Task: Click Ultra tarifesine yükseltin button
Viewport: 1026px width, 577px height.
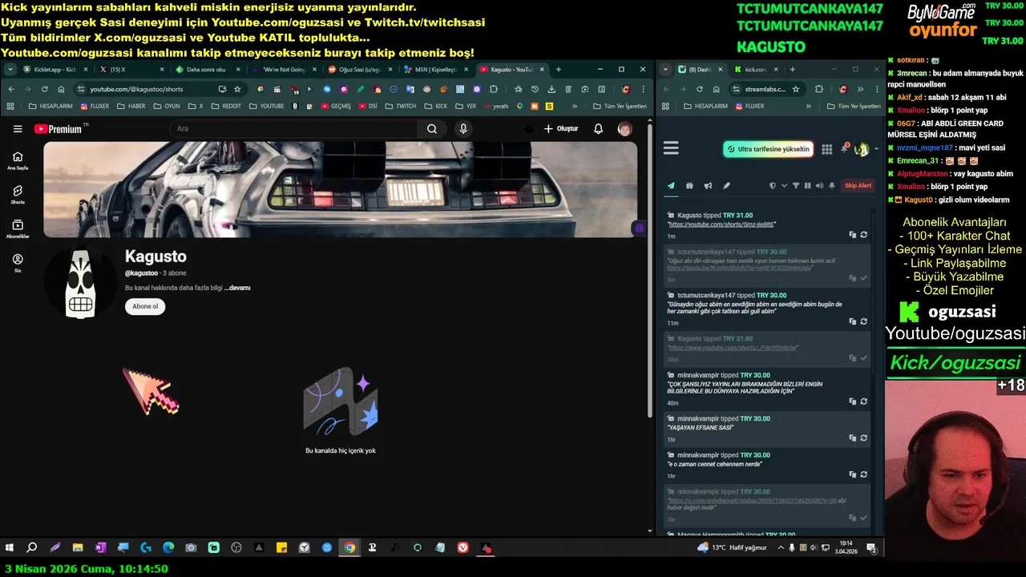Action: pyautogui.click(x=768, y=149)
